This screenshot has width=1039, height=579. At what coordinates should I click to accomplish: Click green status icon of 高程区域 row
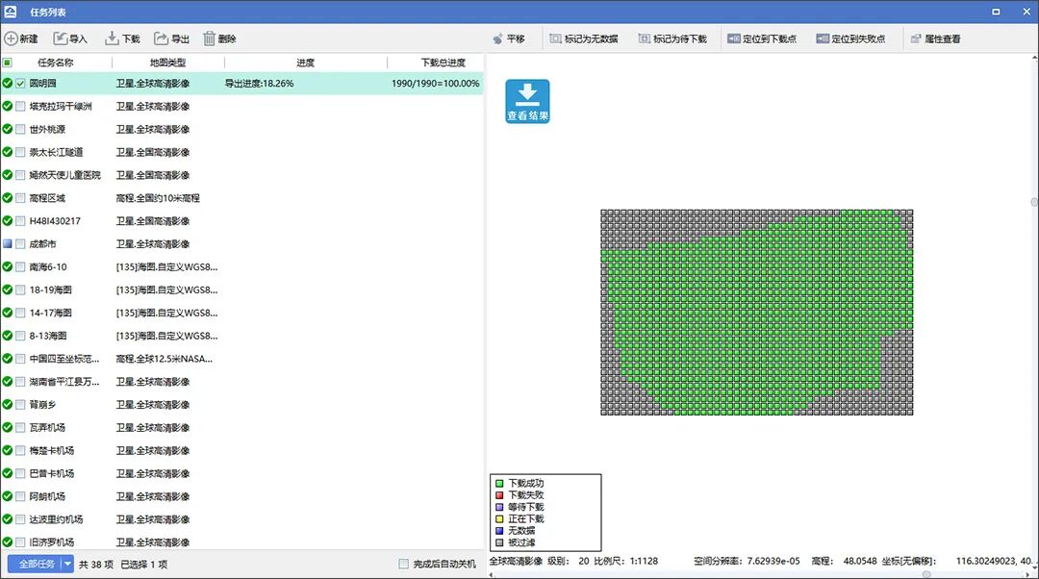[x=8, y=198]
